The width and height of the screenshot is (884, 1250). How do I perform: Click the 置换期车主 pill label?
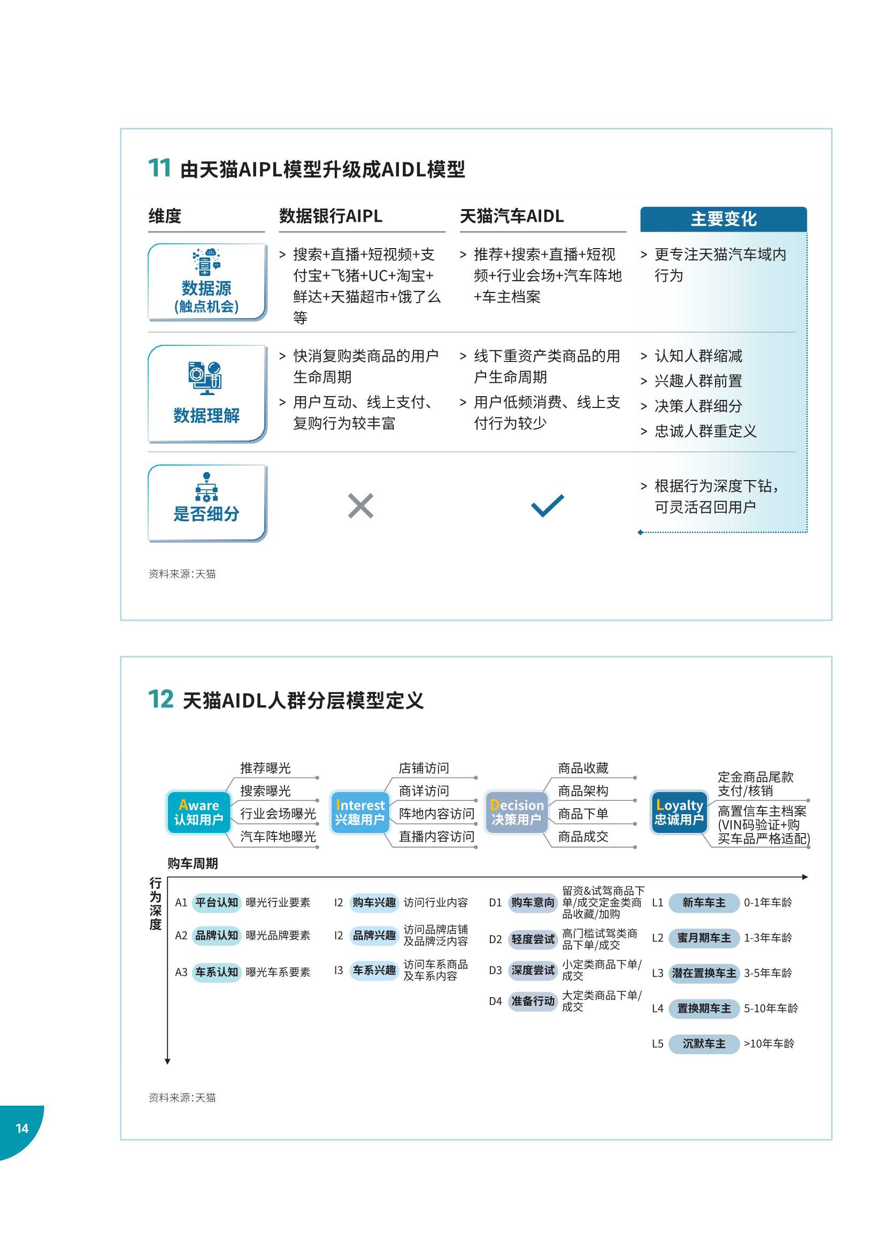[704, 1008]
